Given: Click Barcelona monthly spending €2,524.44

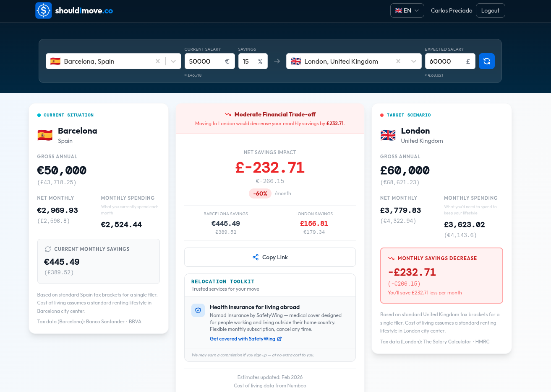Looking at the screenshot, I should [x=121, y=224].
